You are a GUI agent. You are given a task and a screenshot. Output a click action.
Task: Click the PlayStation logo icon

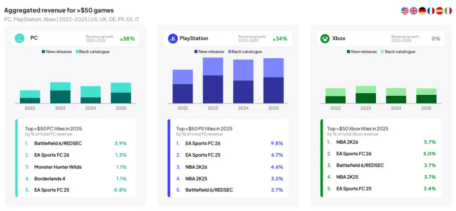tap(173, 38)
